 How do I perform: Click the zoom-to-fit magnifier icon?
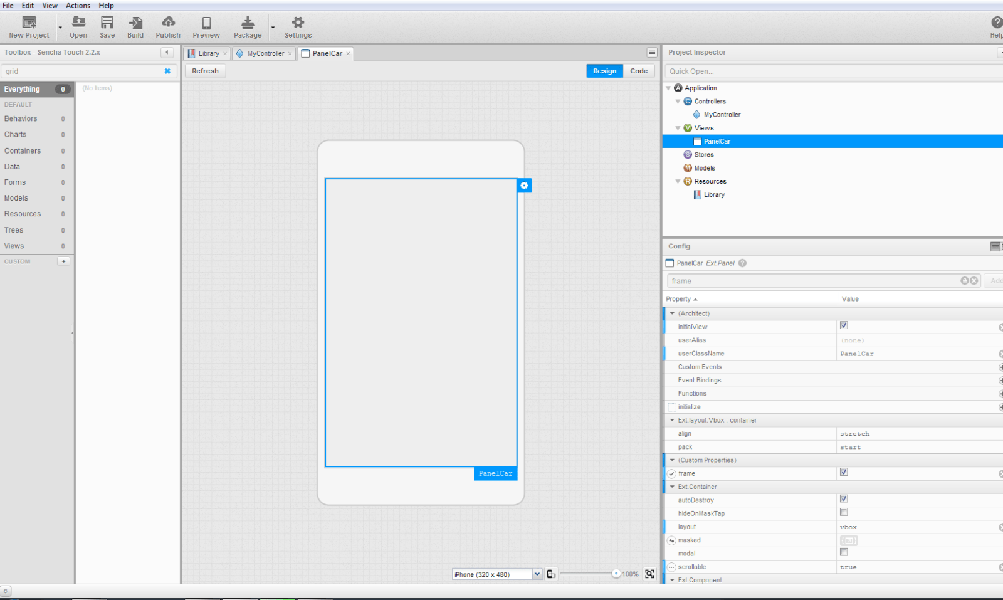[x=649, y=574]
